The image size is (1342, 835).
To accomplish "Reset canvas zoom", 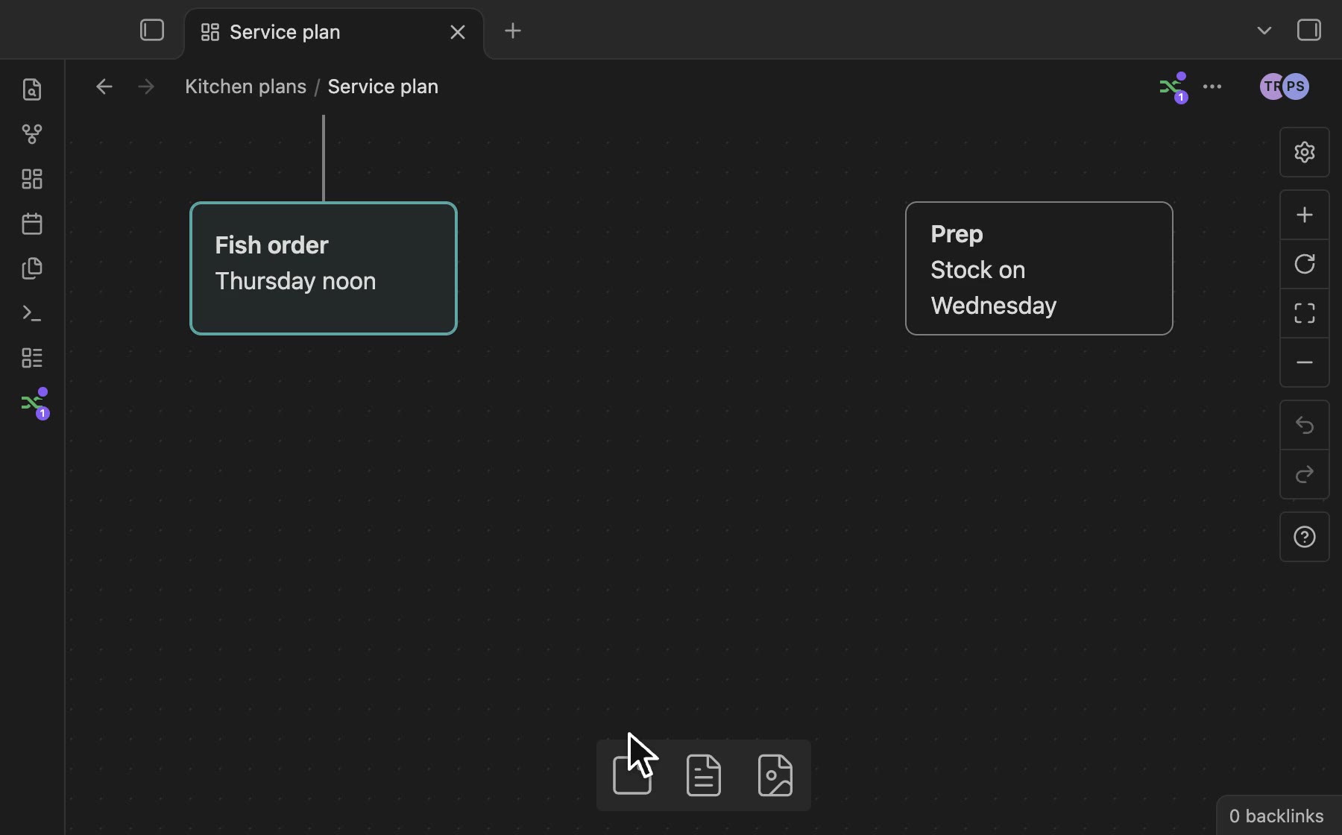I will pos(1305,264).
